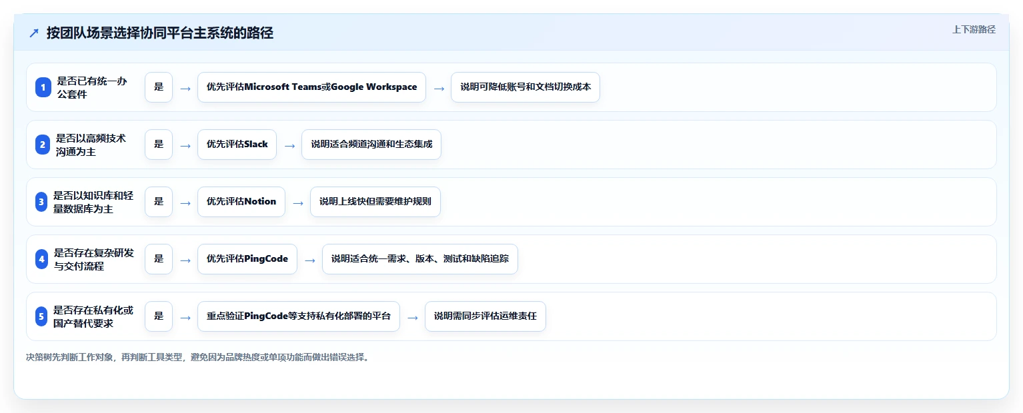
Task: Select the question 是否以高频技术沟通为主
Action: [x=91, y=145]
